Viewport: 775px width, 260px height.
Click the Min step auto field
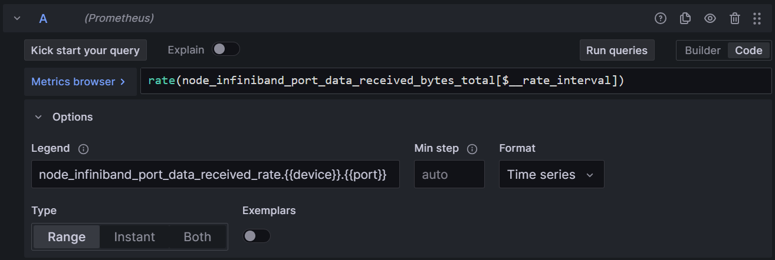pyautogui.click(x=449, y=175)
